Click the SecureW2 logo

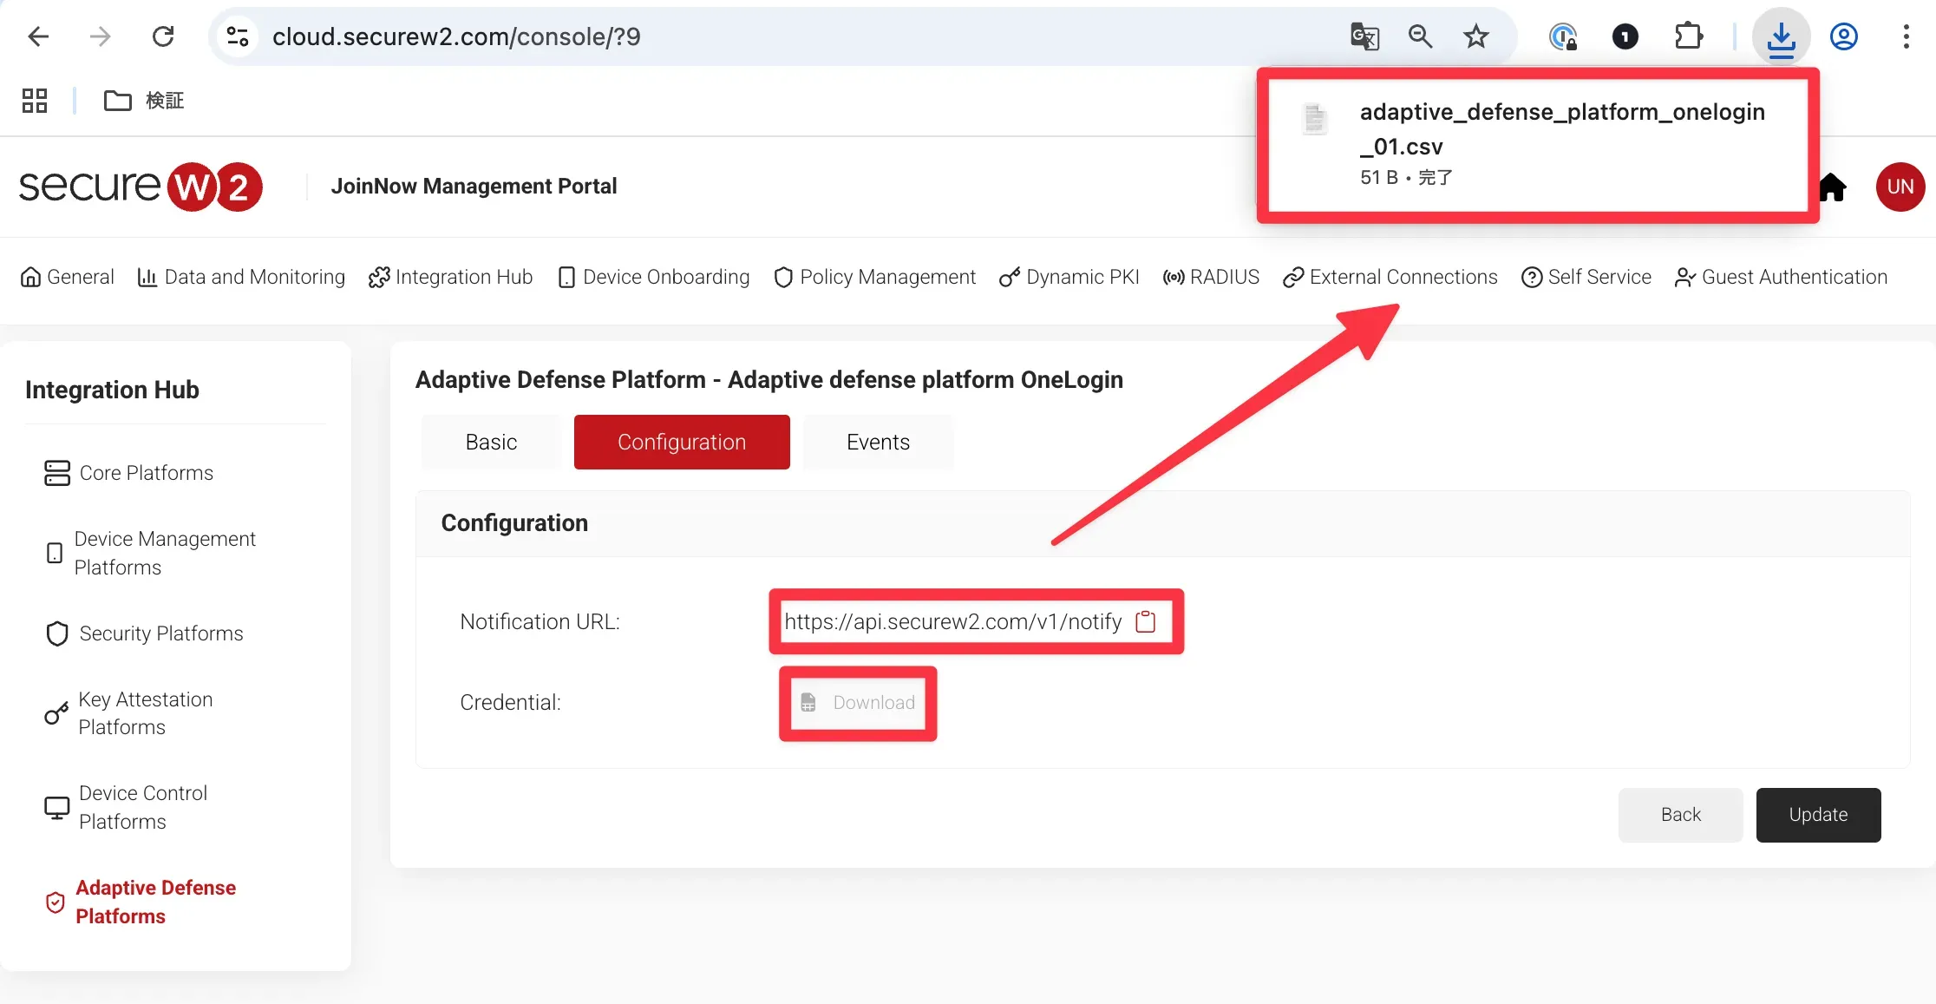point(141,187)
